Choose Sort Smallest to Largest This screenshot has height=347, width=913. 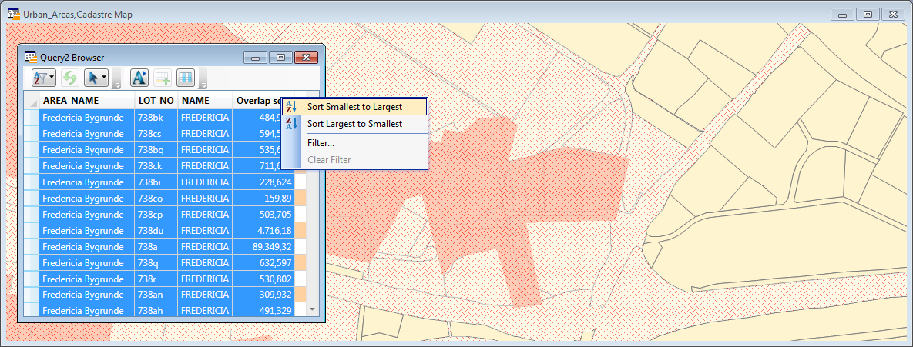pyautogui.click(x=354, y=107)
